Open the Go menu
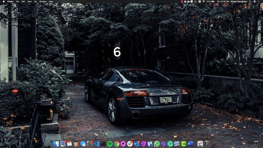This screenshot has height=148, width=263. pyautogui.click(x=36, y=2)
